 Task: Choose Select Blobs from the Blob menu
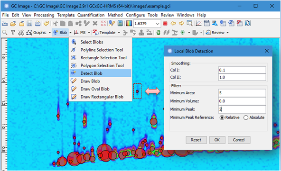point(100,42)
